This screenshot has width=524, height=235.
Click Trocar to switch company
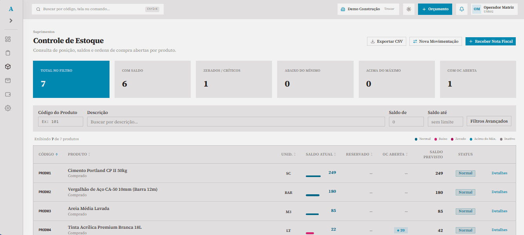[x=389, y=9]
